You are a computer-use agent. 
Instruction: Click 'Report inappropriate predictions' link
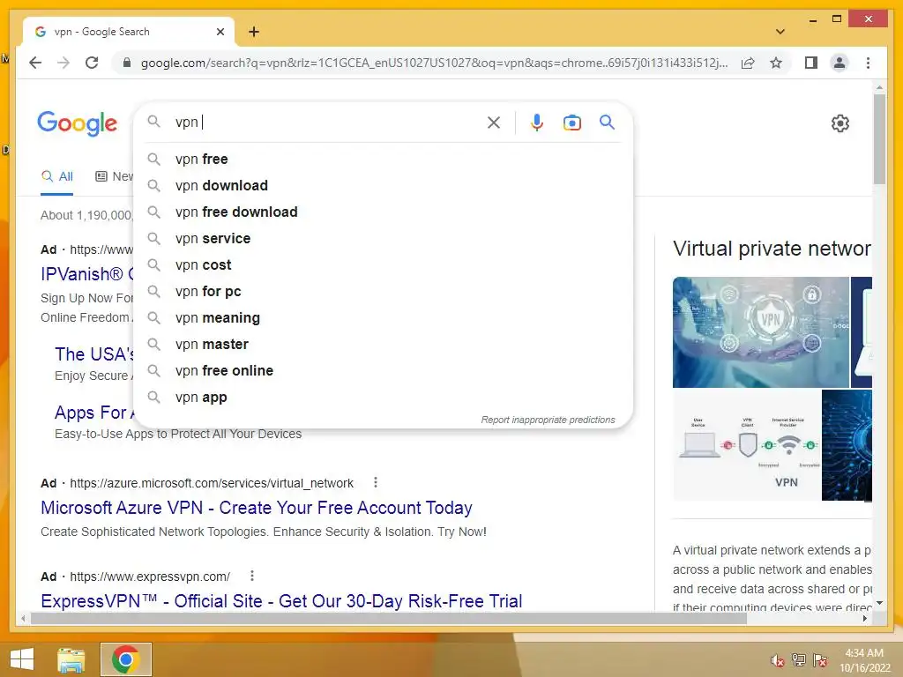pyautogui.click(x=548, y=420)
